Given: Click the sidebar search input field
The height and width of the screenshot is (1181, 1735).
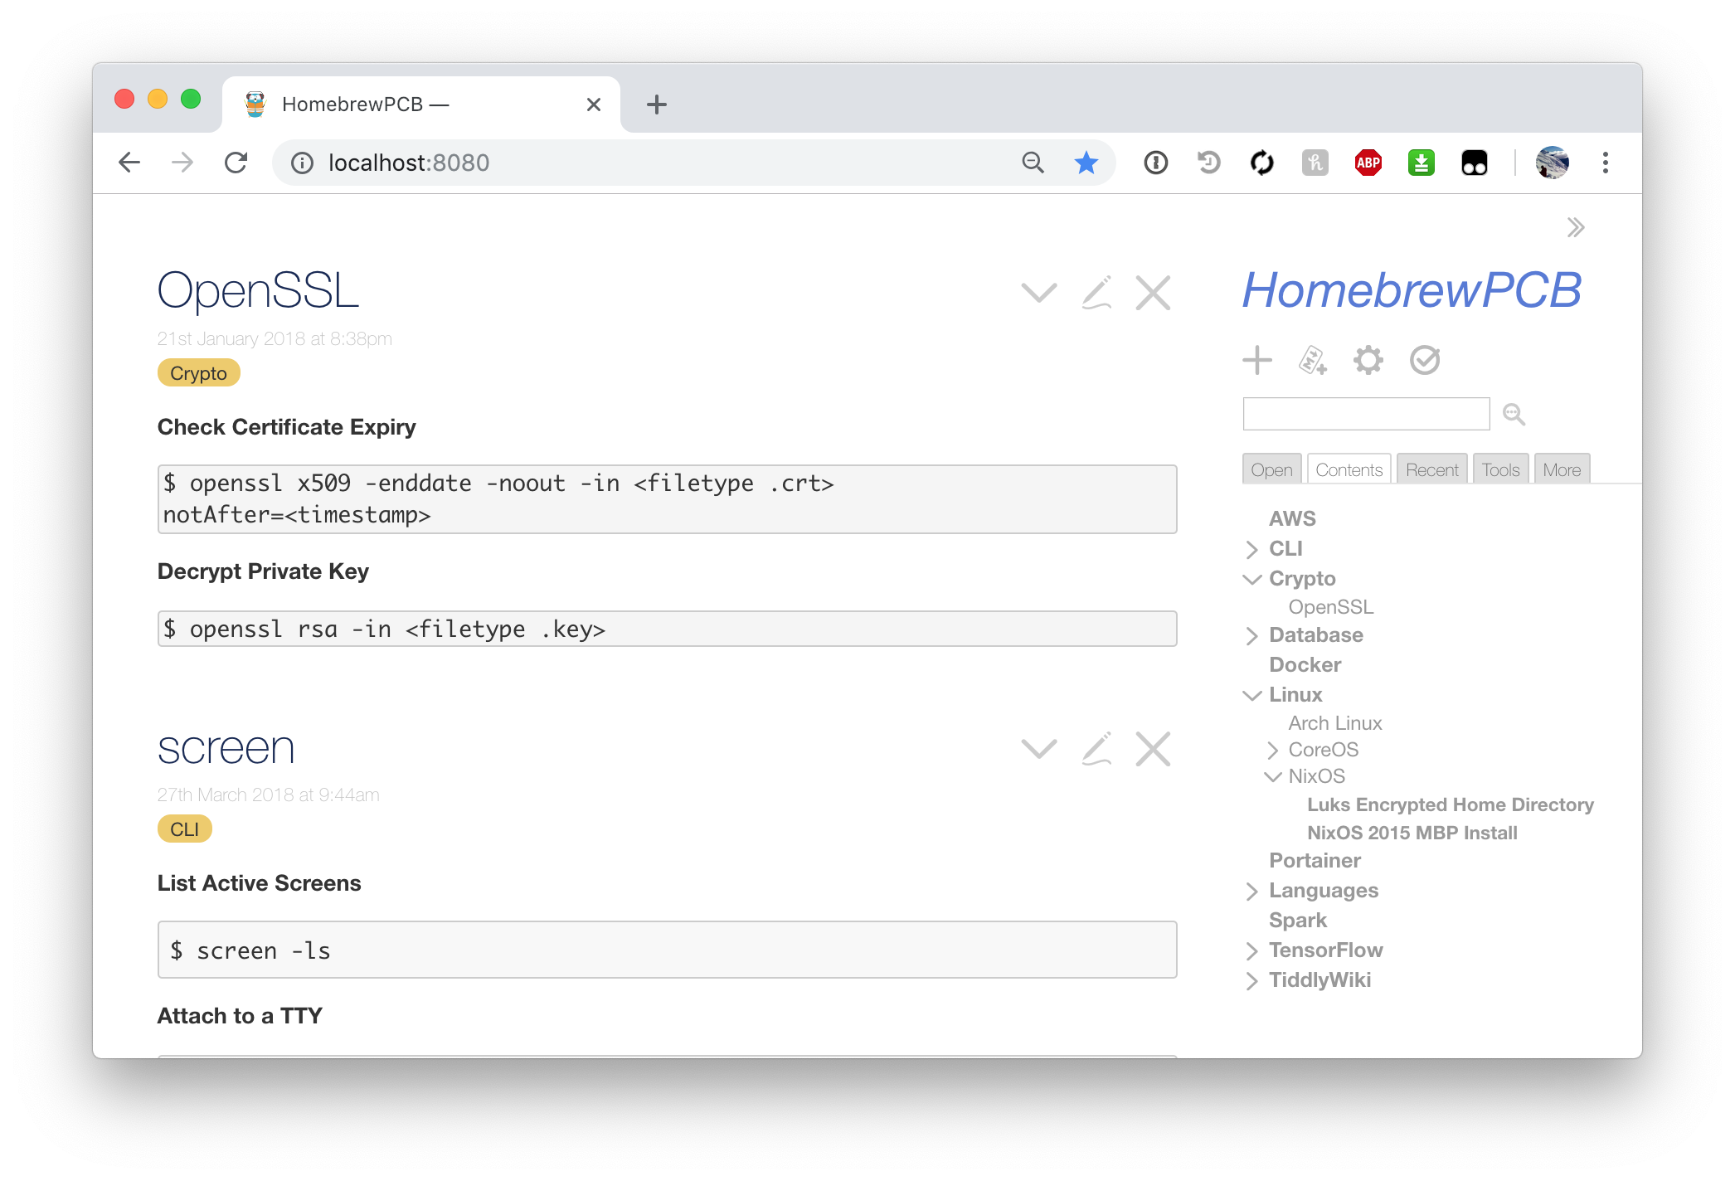Looking at the screenshot, I should 1365,414.
